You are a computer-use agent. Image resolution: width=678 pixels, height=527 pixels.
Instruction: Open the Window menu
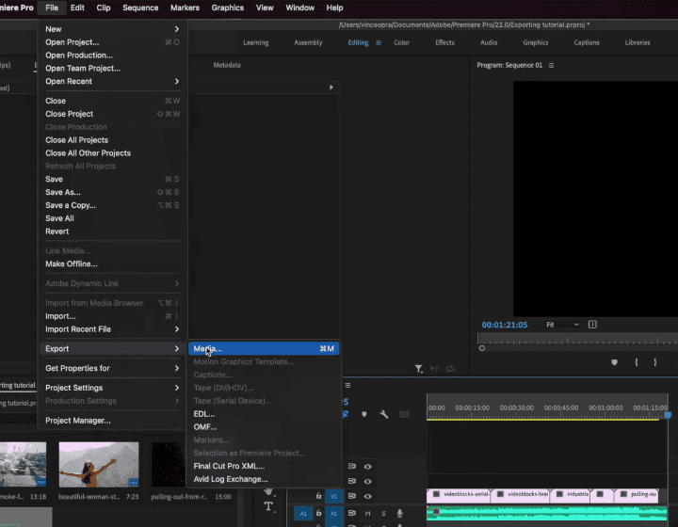(299, 8)
